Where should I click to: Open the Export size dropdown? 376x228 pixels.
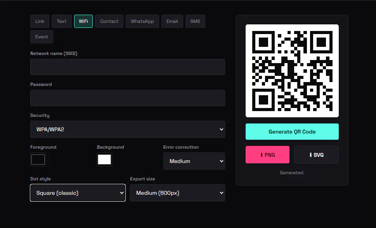point(177,193)
